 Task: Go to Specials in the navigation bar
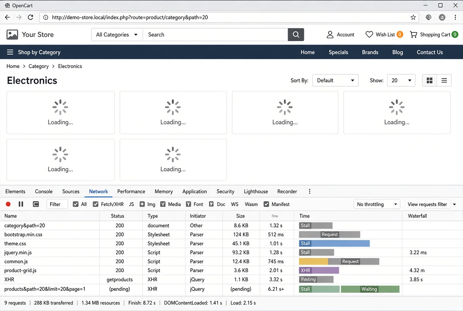[x=339, y=52]
